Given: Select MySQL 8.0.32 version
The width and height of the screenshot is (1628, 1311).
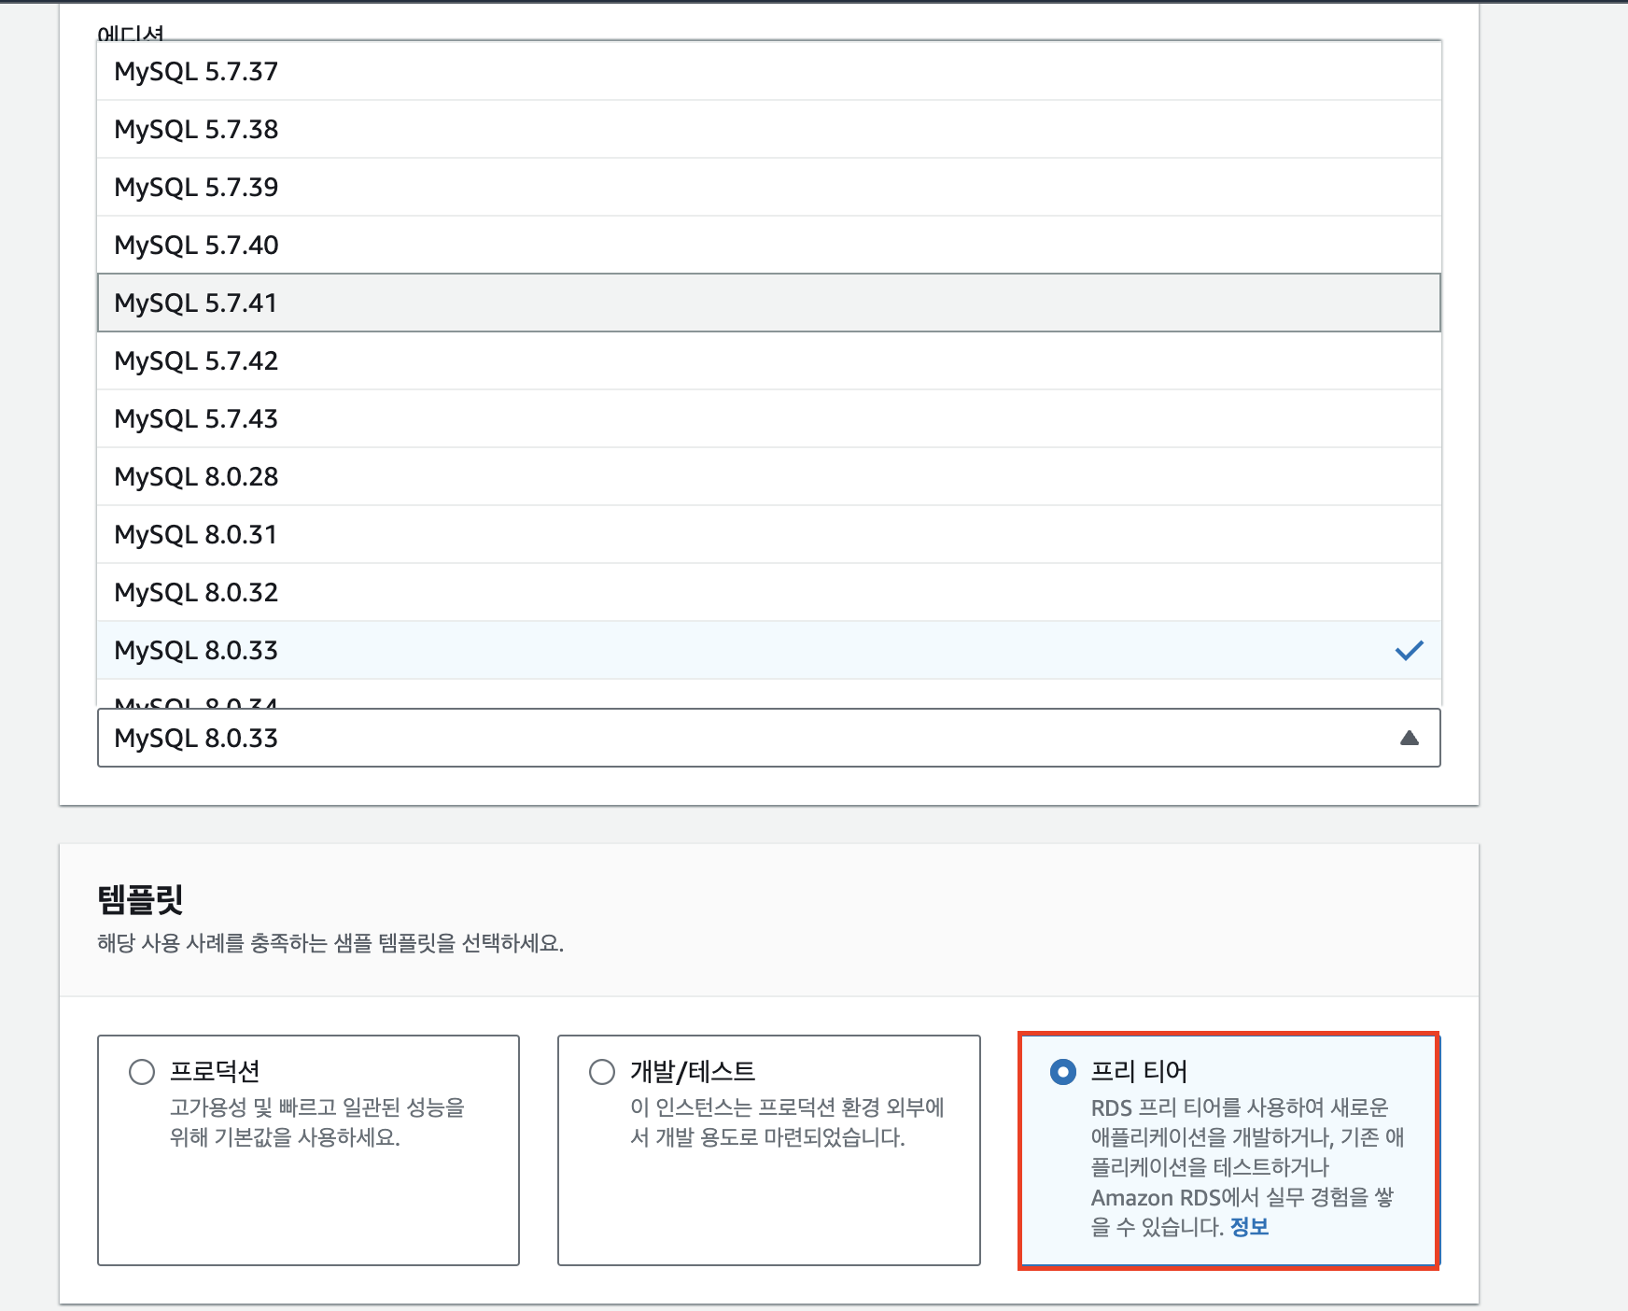Looking at the screenshot, I should (x=768, y=592).
